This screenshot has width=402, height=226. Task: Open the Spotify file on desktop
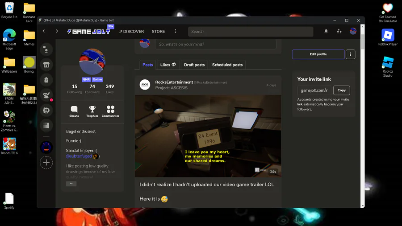click(x=9, y=201)
